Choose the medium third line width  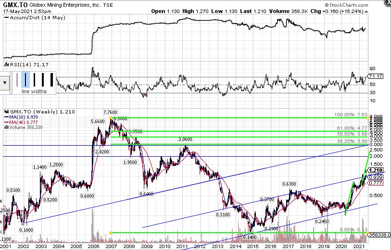[34, 80]
